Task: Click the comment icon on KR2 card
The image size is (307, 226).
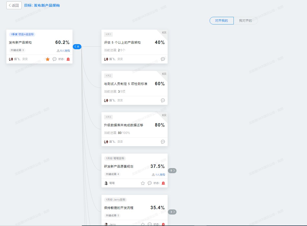Action: (163, 100)
